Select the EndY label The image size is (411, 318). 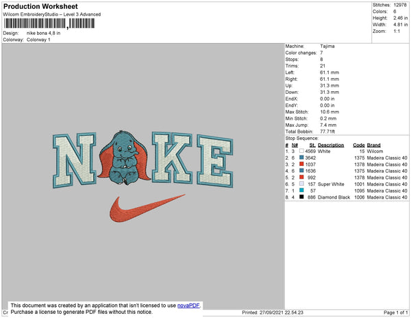pyautogui.click(x=292, y=105)
